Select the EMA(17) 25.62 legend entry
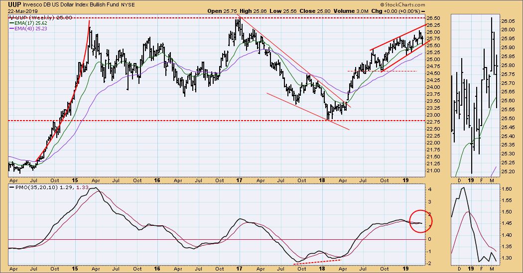Image resolution: width=523 pixels, height=273 pixels. 30,23
